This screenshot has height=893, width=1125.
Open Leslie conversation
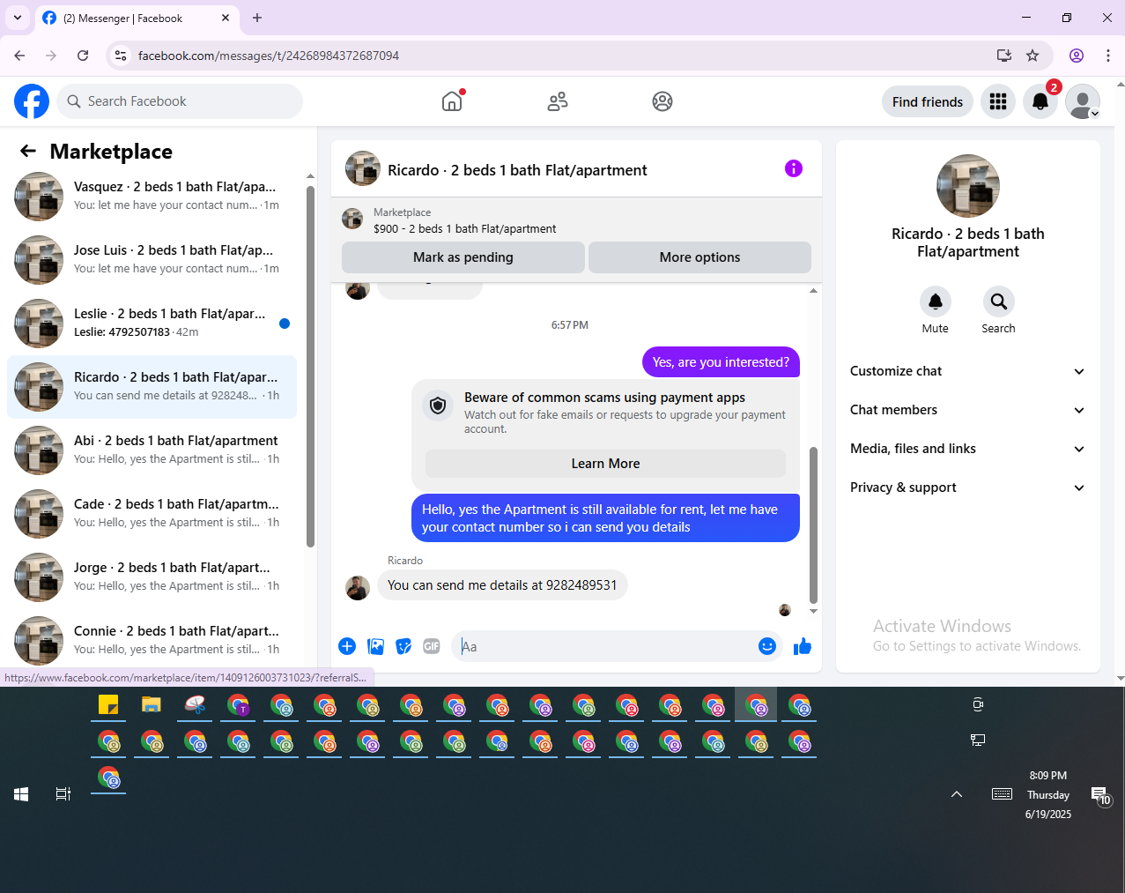click(x=152, y=324)
